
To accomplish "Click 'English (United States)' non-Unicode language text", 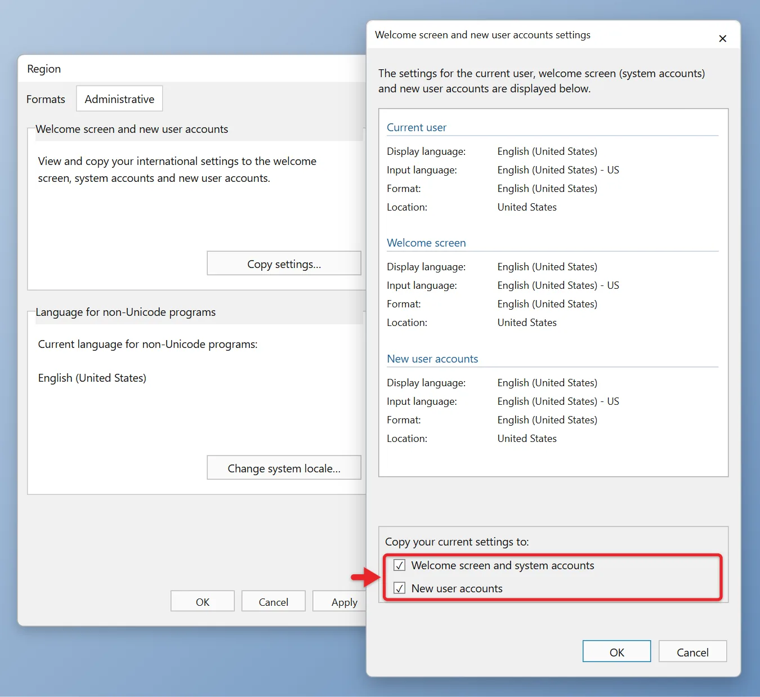I will pyautogui.click(x=92, y=378).
